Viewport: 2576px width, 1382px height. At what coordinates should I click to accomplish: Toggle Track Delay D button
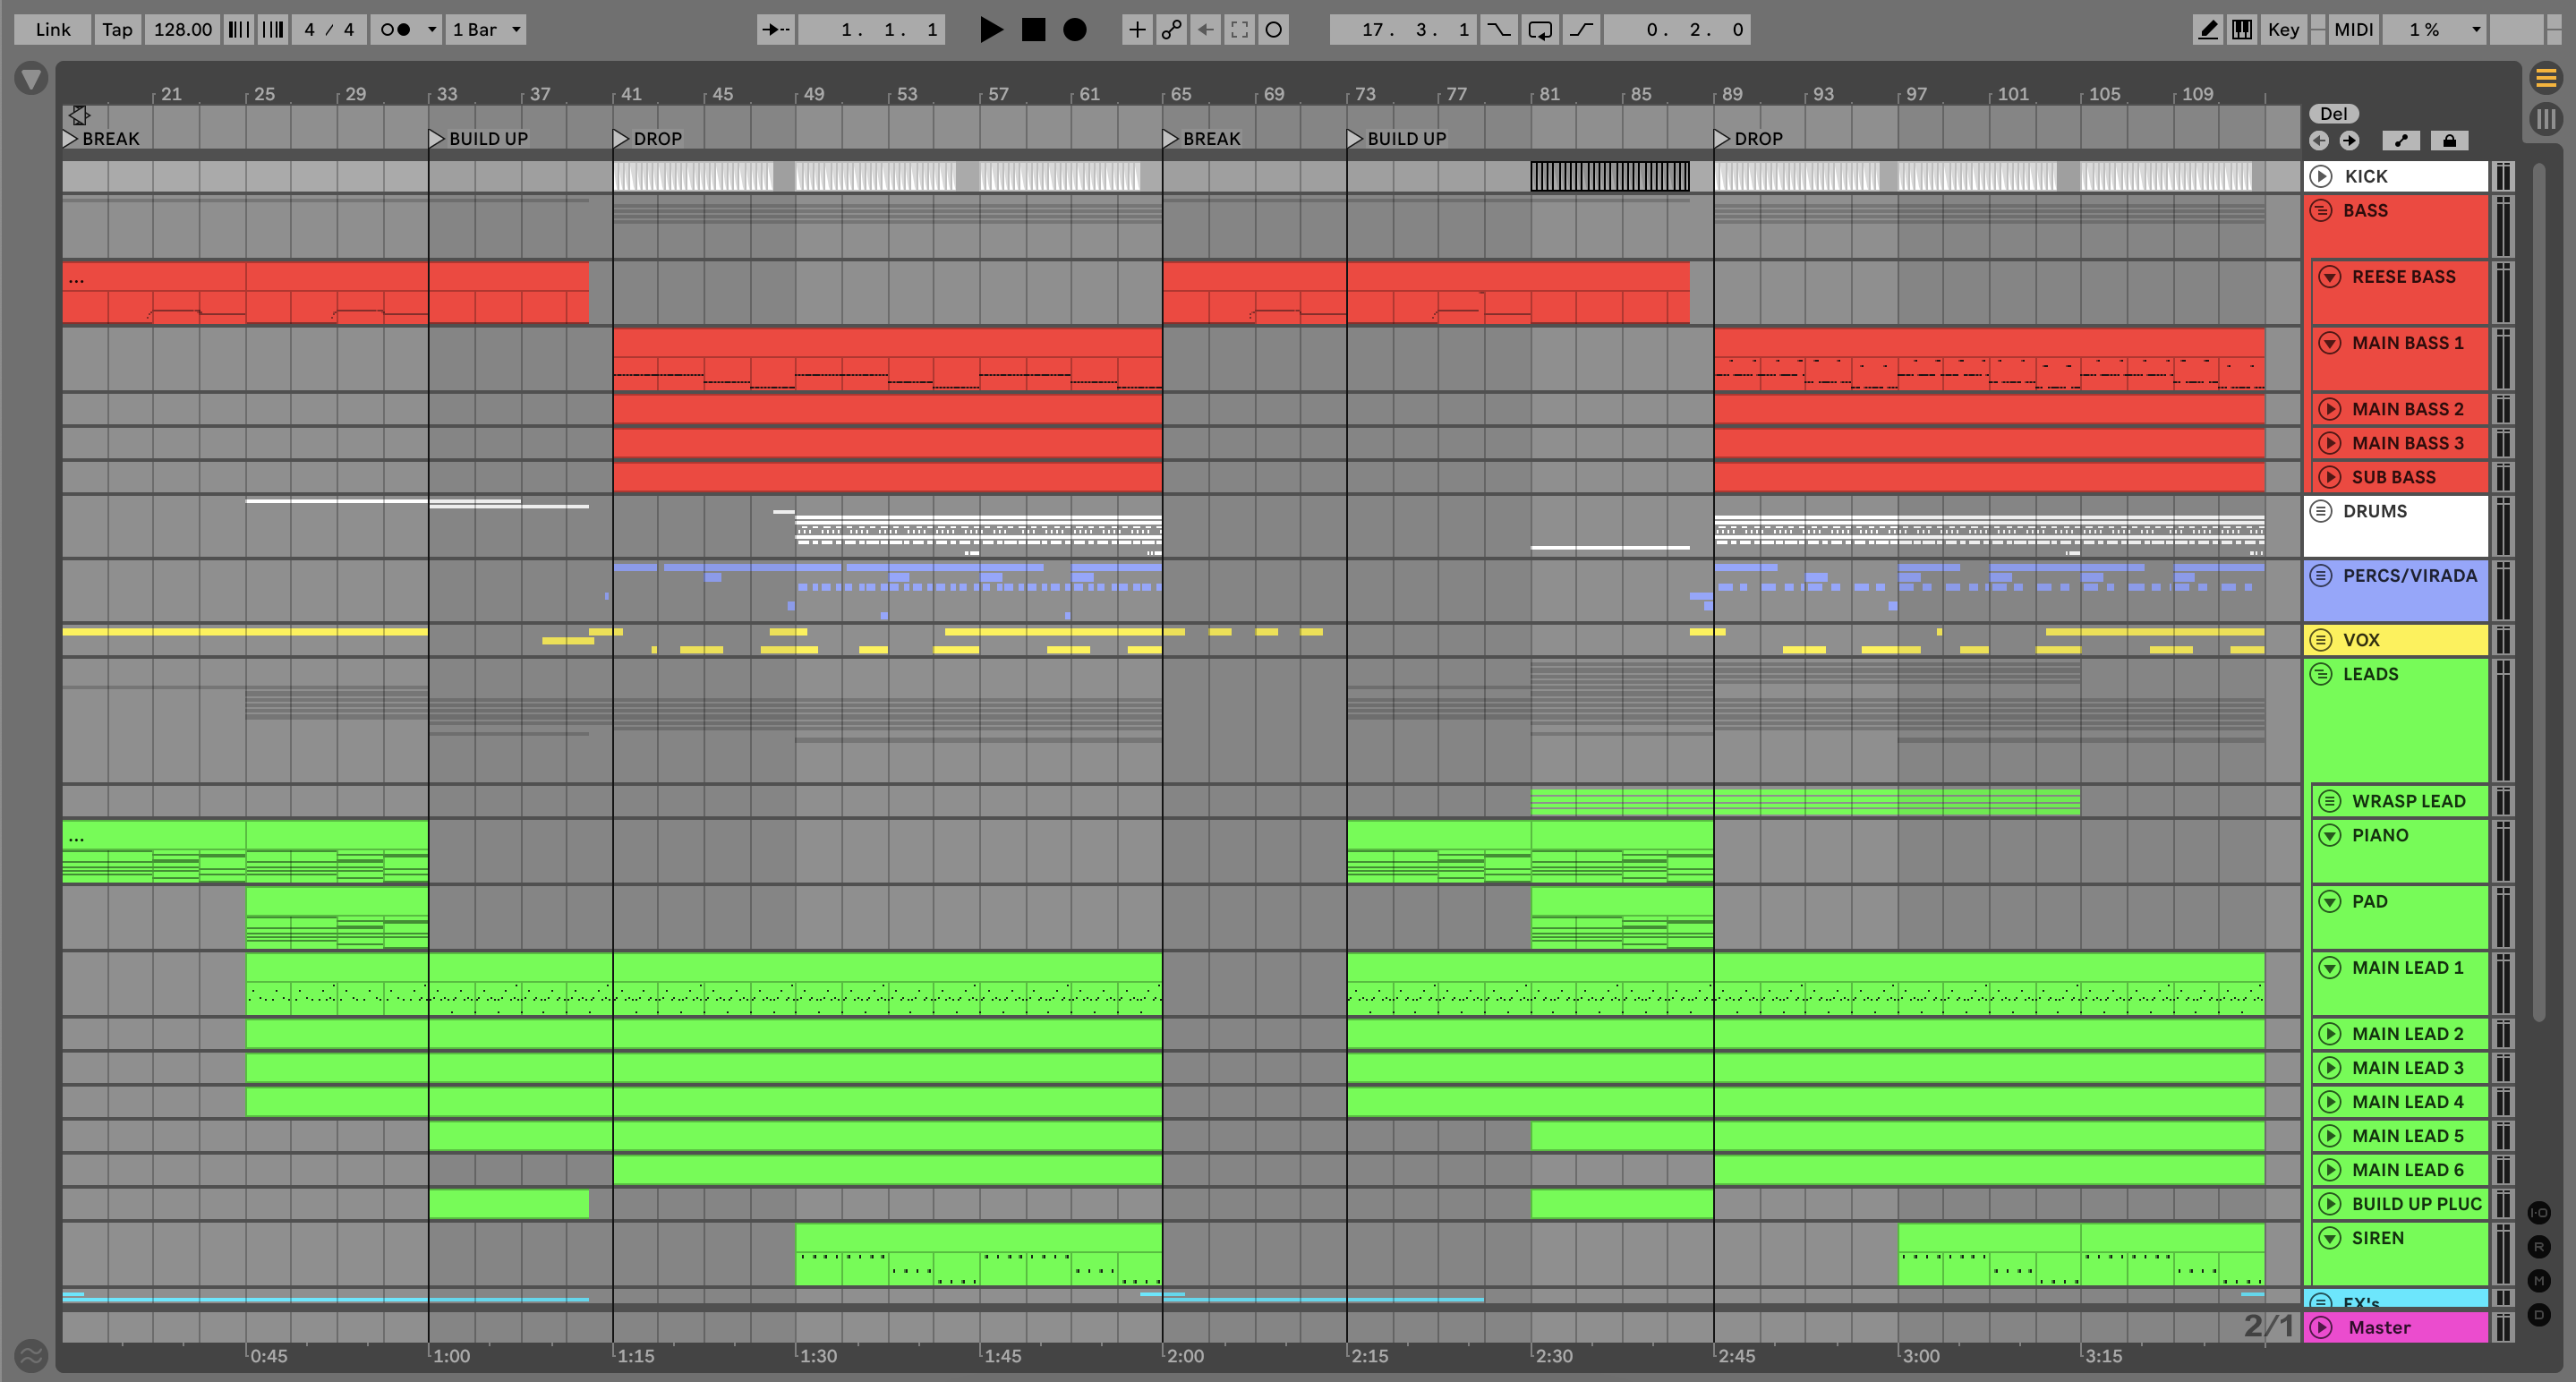[2539, 1315]
